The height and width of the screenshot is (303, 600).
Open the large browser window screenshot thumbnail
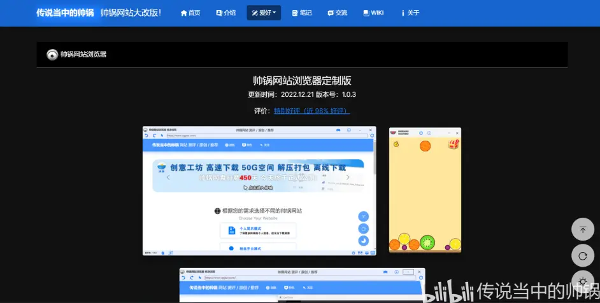(259, 191)
